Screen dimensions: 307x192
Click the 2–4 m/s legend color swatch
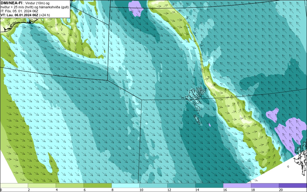click(42, 185)
